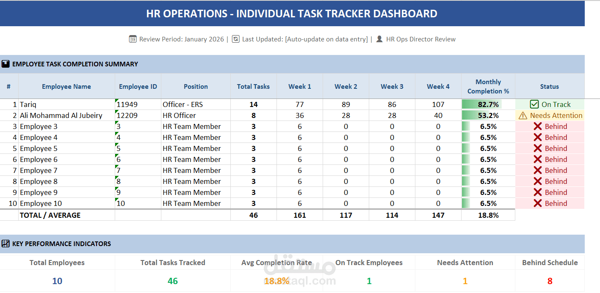
Task: Click the green checkmark icon in Tariq's status
Action: 534,104
